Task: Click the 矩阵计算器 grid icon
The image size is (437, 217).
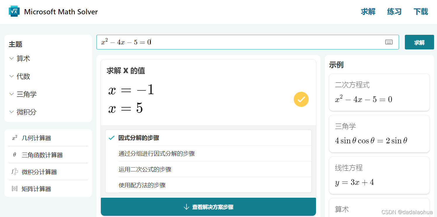Action: pyautogui.click(x=14, y=188)
